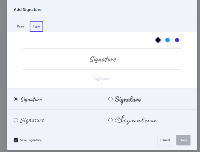
Task: Uncheck the Save Signature checkbox
Action: (x=16, y=140)
